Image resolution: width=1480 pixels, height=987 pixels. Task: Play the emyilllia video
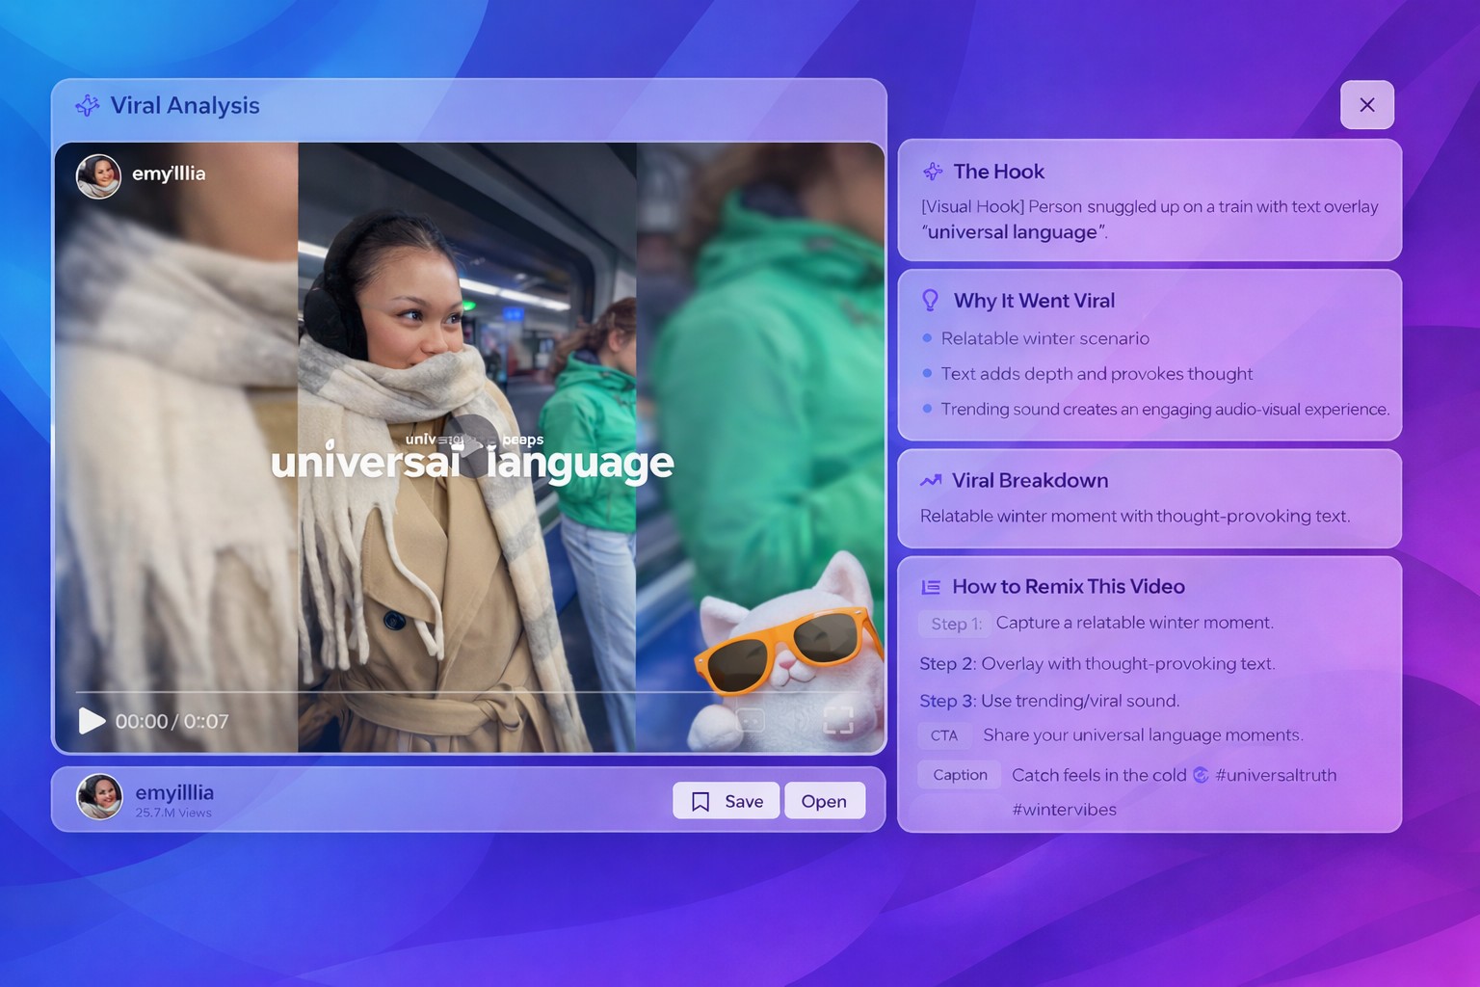[92, 720]
